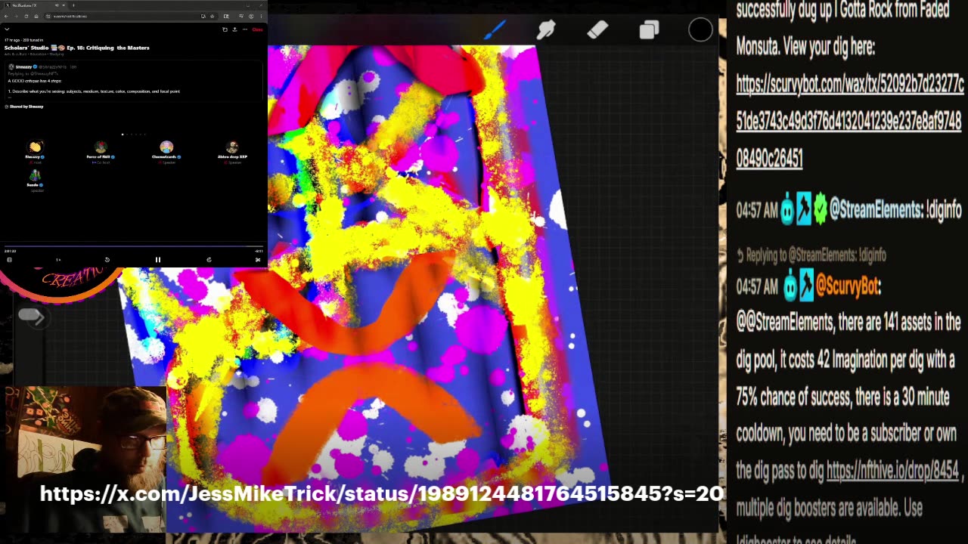Open a new browser tab
This screenshot has height=544, width=968.
coord(73,5)
